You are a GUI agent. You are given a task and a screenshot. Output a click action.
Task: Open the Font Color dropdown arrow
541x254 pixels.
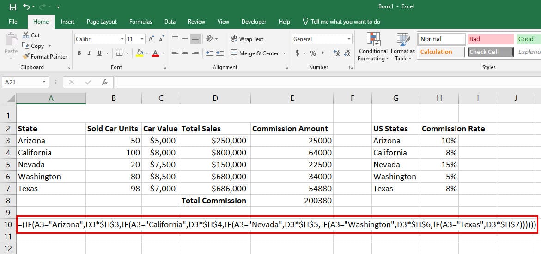click(163, 53)
